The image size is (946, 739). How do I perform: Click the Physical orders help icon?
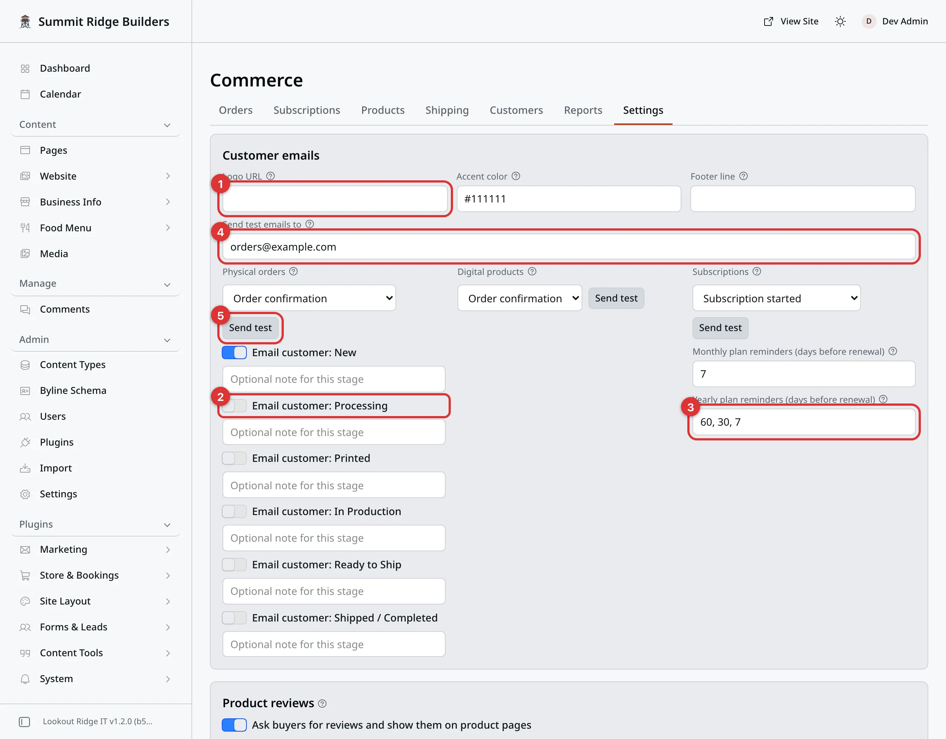pos(293,271)
